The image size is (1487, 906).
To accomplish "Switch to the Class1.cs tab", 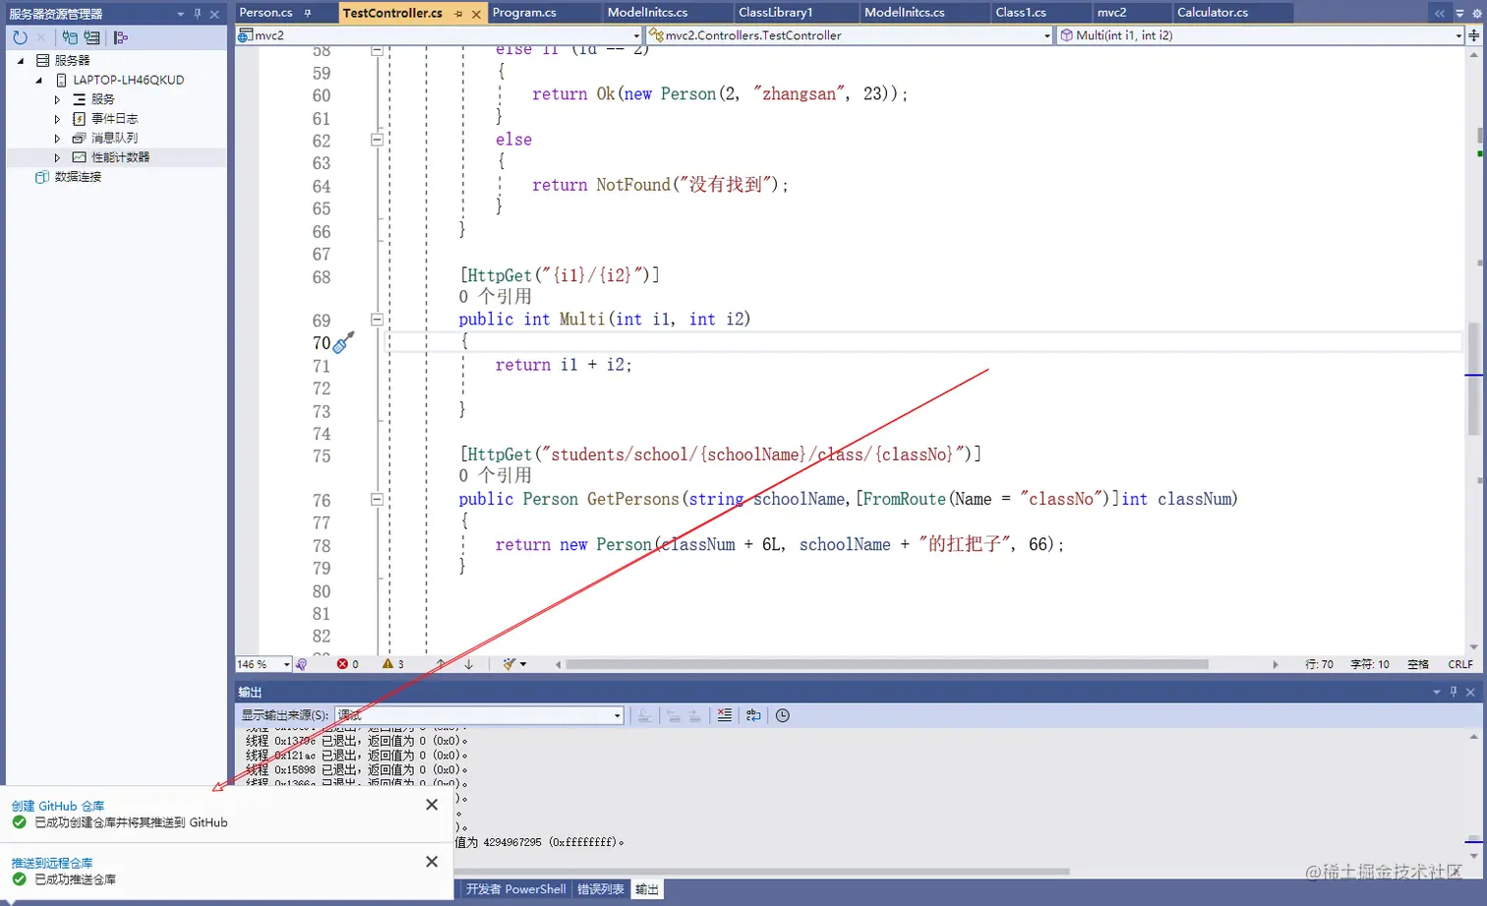I will (x=1021, y=13).
